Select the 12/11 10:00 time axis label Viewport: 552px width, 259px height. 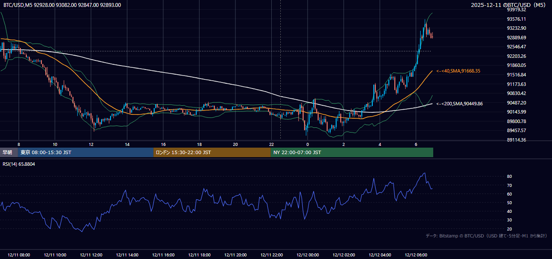point(55,255)
